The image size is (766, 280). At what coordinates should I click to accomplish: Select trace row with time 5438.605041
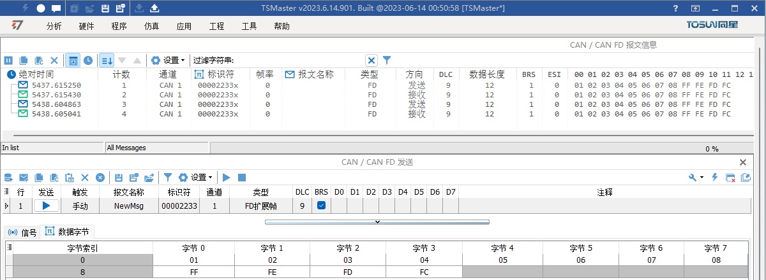click(377, 114)
